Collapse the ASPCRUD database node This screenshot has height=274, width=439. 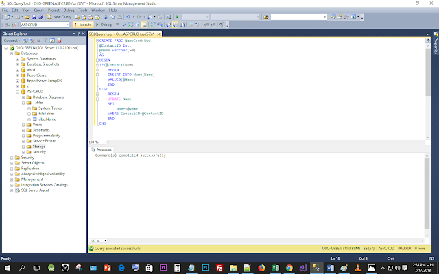(17, 92)
